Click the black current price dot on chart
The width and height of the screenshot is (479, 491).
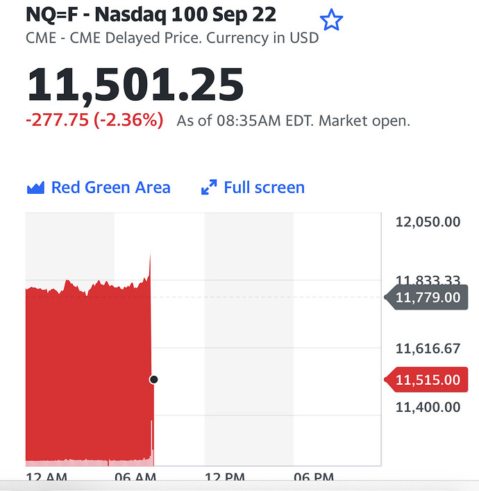(x=153, y=379)
